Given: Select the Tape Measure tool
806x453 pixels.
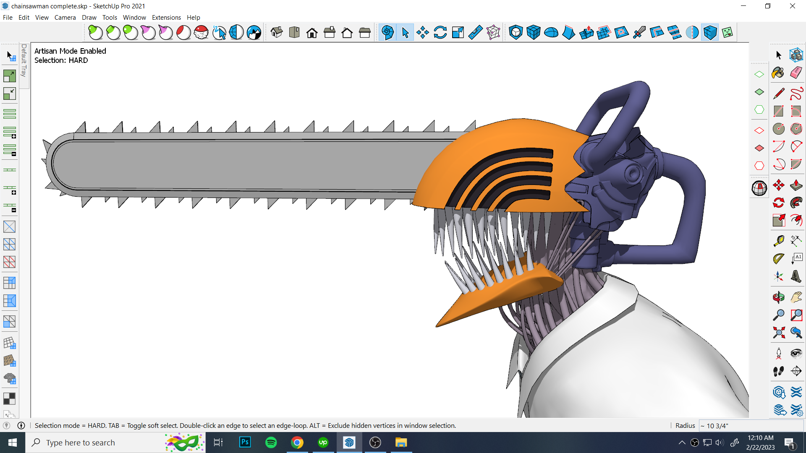Looking at the screenshot, I should [778, 241].
